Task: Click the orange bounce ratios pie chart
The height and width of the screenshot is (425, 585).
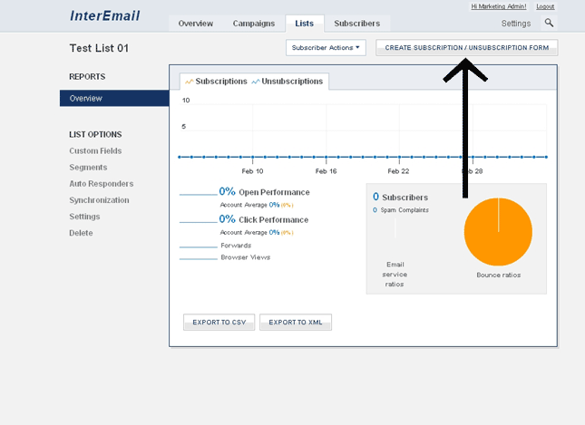Action: coord(498,232)
